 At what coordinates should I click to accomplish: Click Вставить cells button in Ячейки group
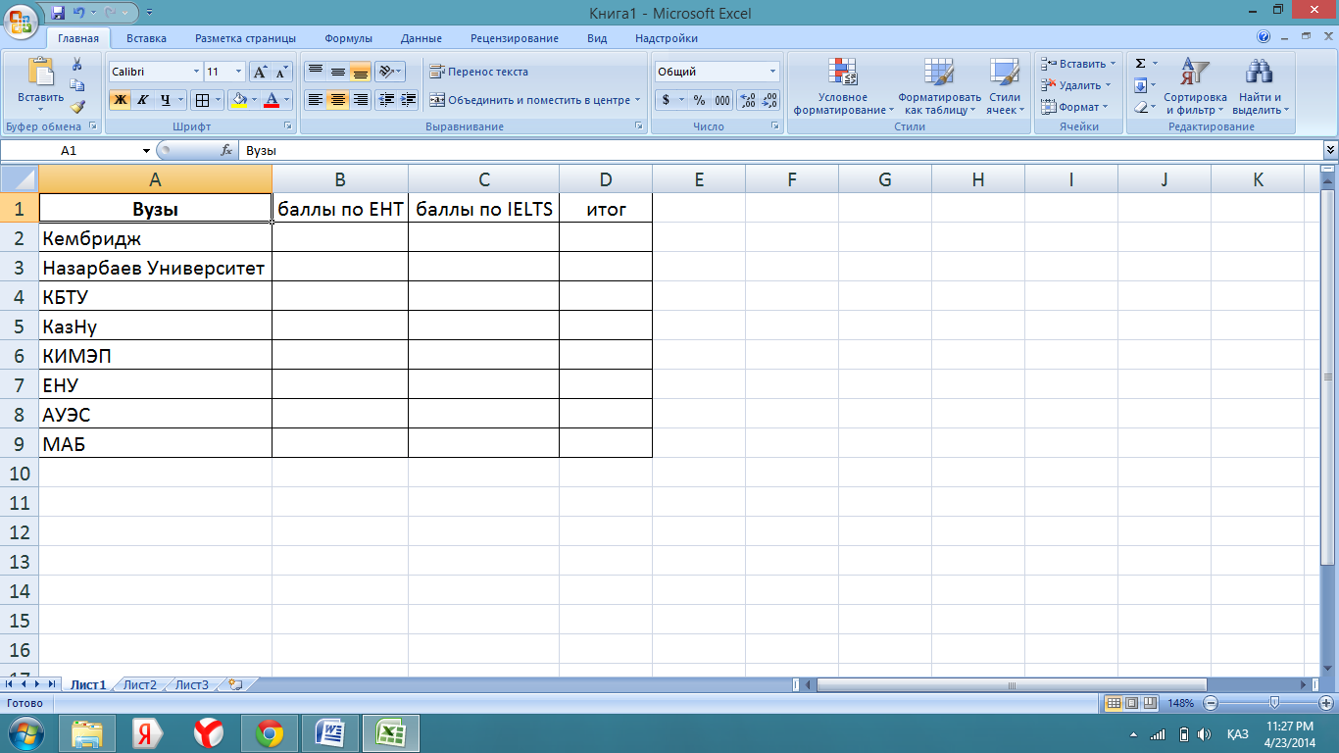pyautogui.click(x=1078, y=64)
